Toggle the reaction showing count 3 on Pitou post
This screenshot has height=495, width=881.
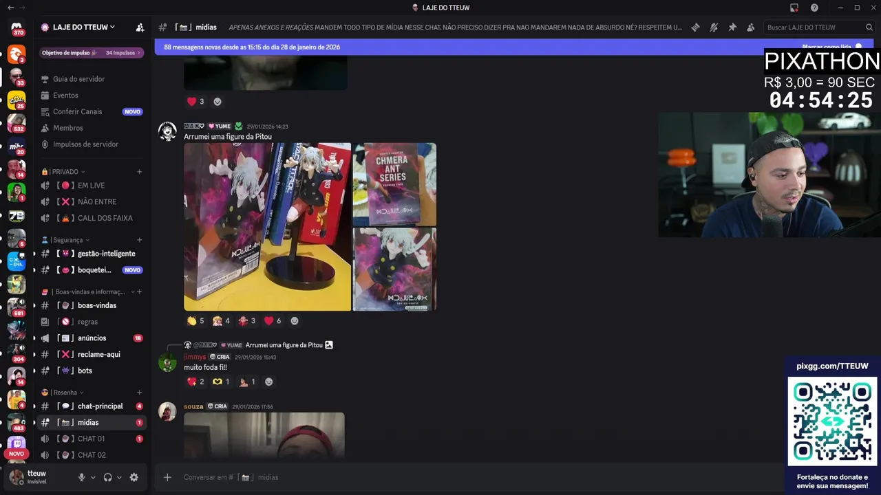pyautogui.click(x=247, y=321)
